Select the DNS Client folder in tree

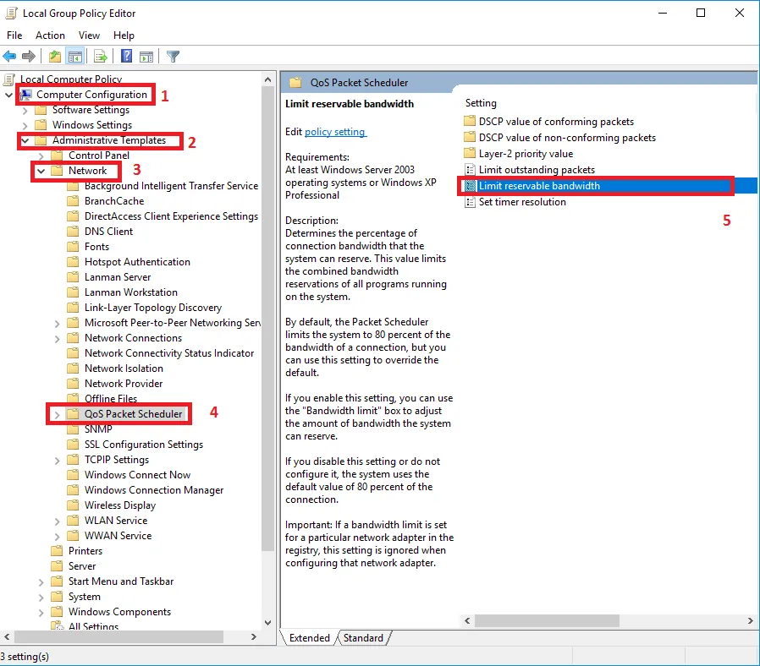(x=108, y=232)
